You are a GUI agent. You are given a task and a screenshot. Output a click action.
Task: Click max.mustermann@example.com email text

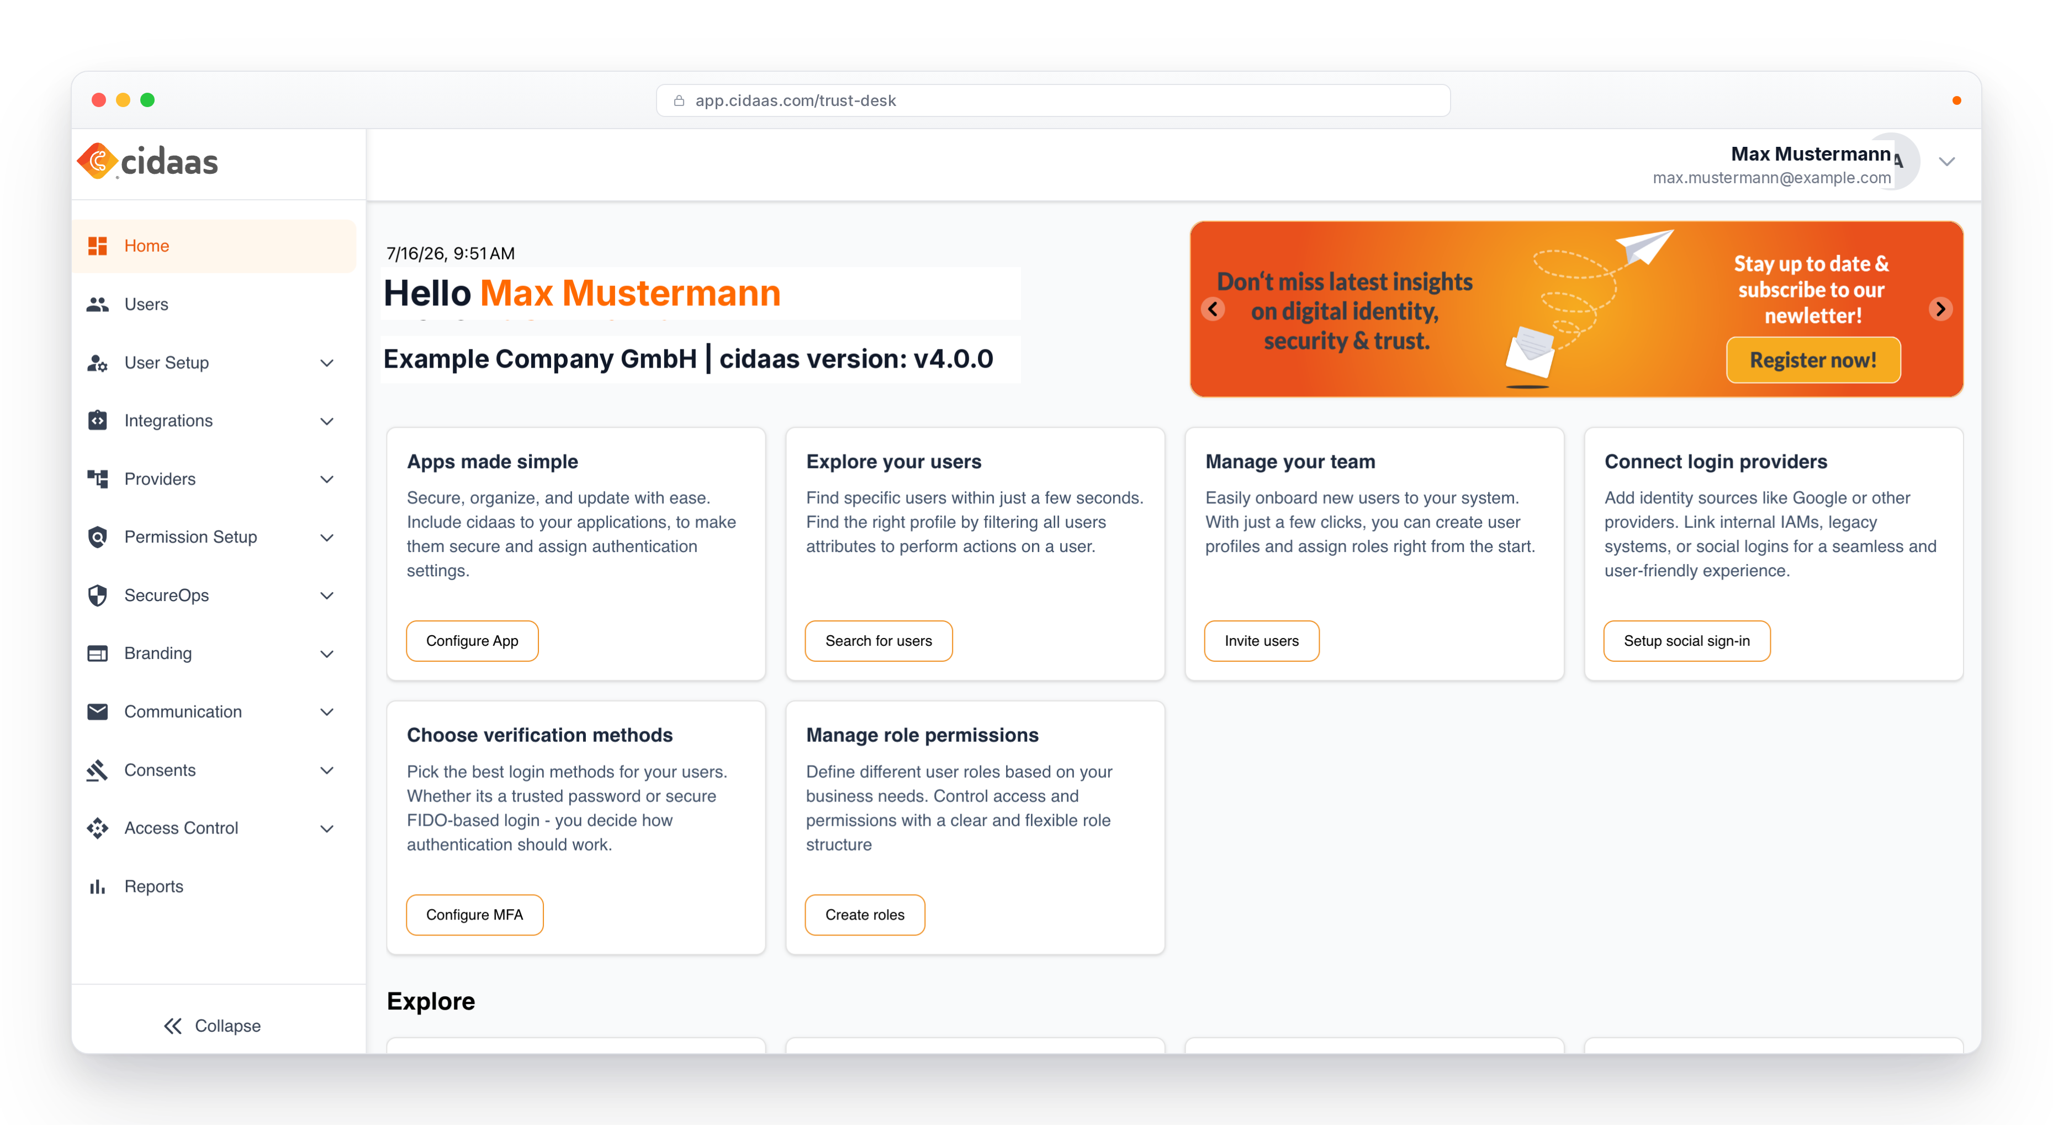tap(1771, 178)
